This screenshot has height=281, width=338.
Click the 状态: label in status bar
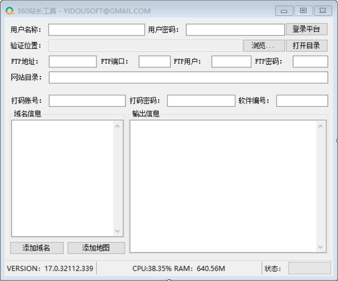click(x=272, y=269)
